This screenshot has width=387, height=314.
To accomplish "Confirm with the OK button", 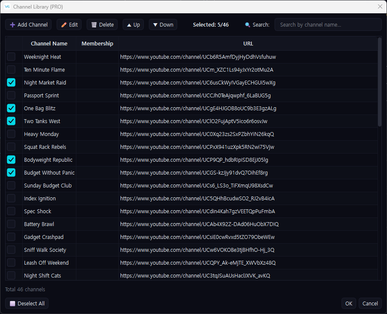I will pyautogui.click(x=348, y=303).
